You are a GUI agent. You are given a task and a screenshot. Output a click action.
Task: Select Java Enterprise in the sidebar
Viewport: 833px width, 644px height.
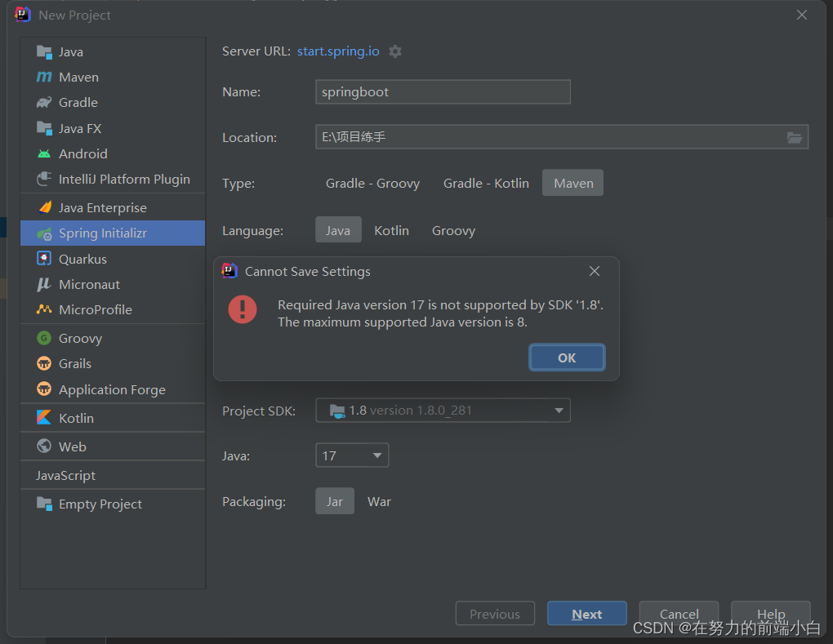113,207
